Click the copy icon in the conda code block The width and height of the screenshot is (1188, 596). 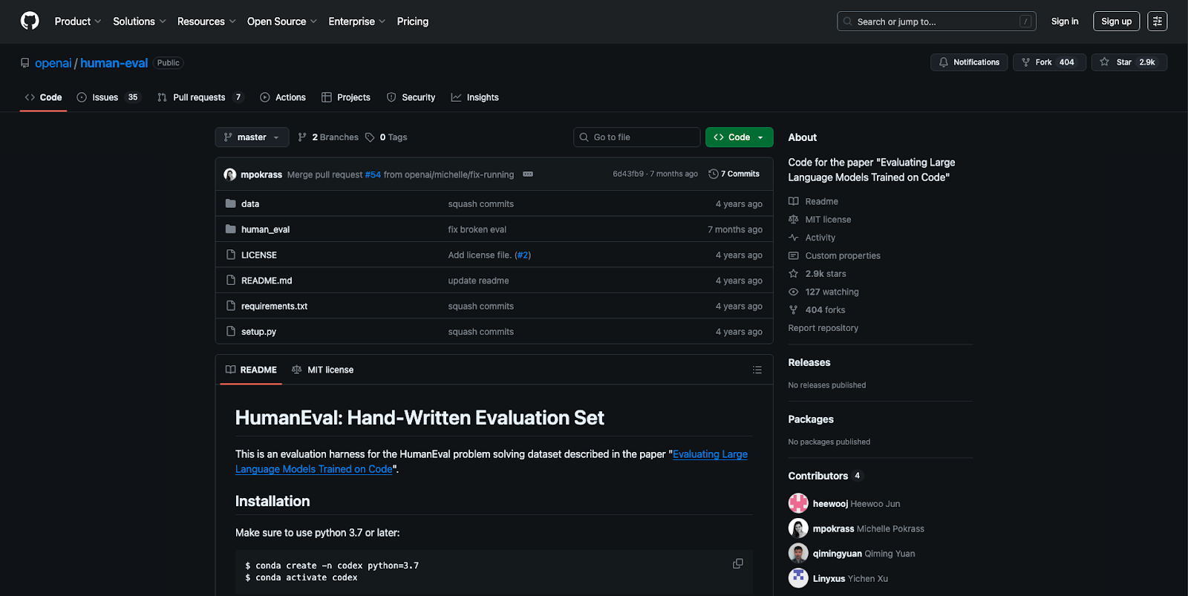(x=737, y=563)
